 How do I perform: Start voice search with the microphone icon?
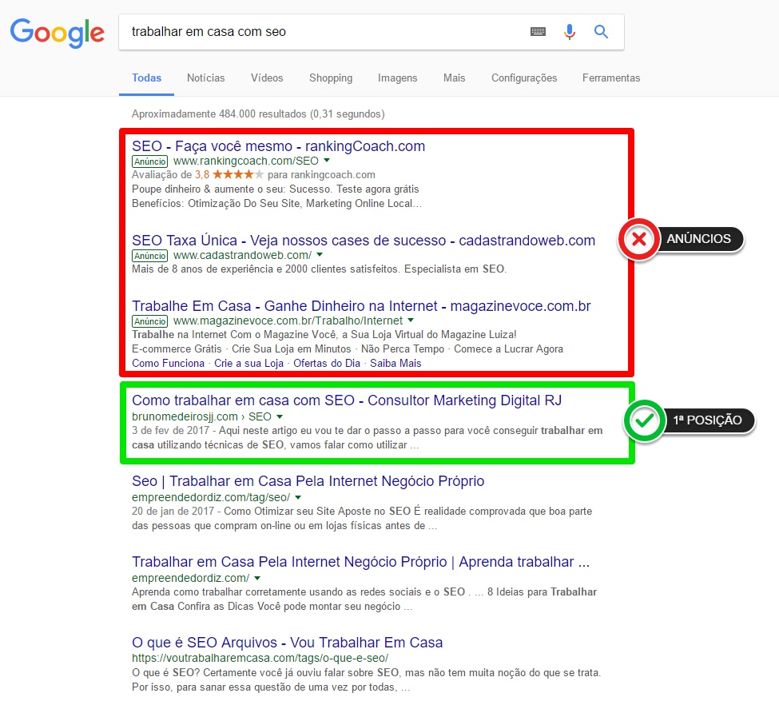570,32
